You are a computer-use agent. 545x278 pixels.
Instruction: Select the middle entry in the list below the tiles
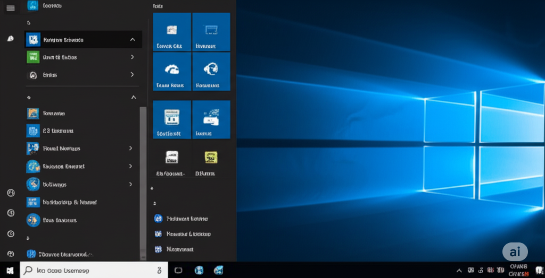[x=183, y=234]
